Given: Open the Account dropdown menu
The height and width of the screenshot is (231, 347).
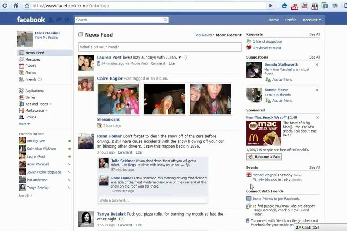Looking at the screenshot, I should [312, 20].
